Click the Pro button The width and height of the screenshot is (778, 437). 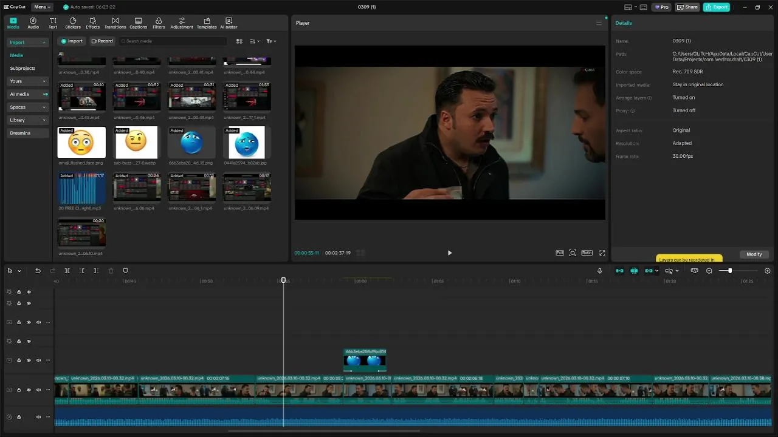click(661, 7)
